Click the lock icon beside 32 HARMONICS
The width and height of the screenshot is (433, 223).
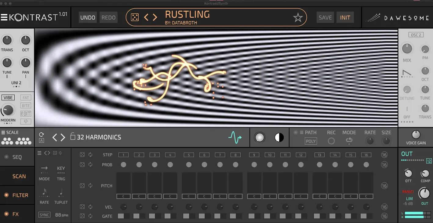pyautogui.click(x=73, y=136)
